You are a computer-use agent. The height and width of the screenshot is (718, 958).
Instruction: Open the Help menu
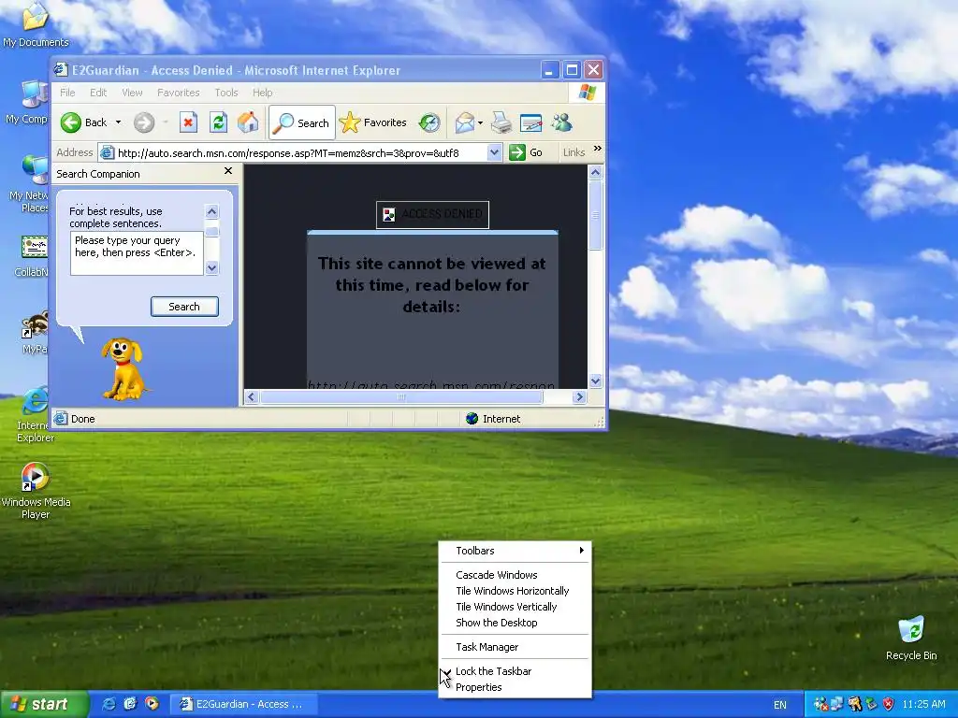[x=262, y=93]
